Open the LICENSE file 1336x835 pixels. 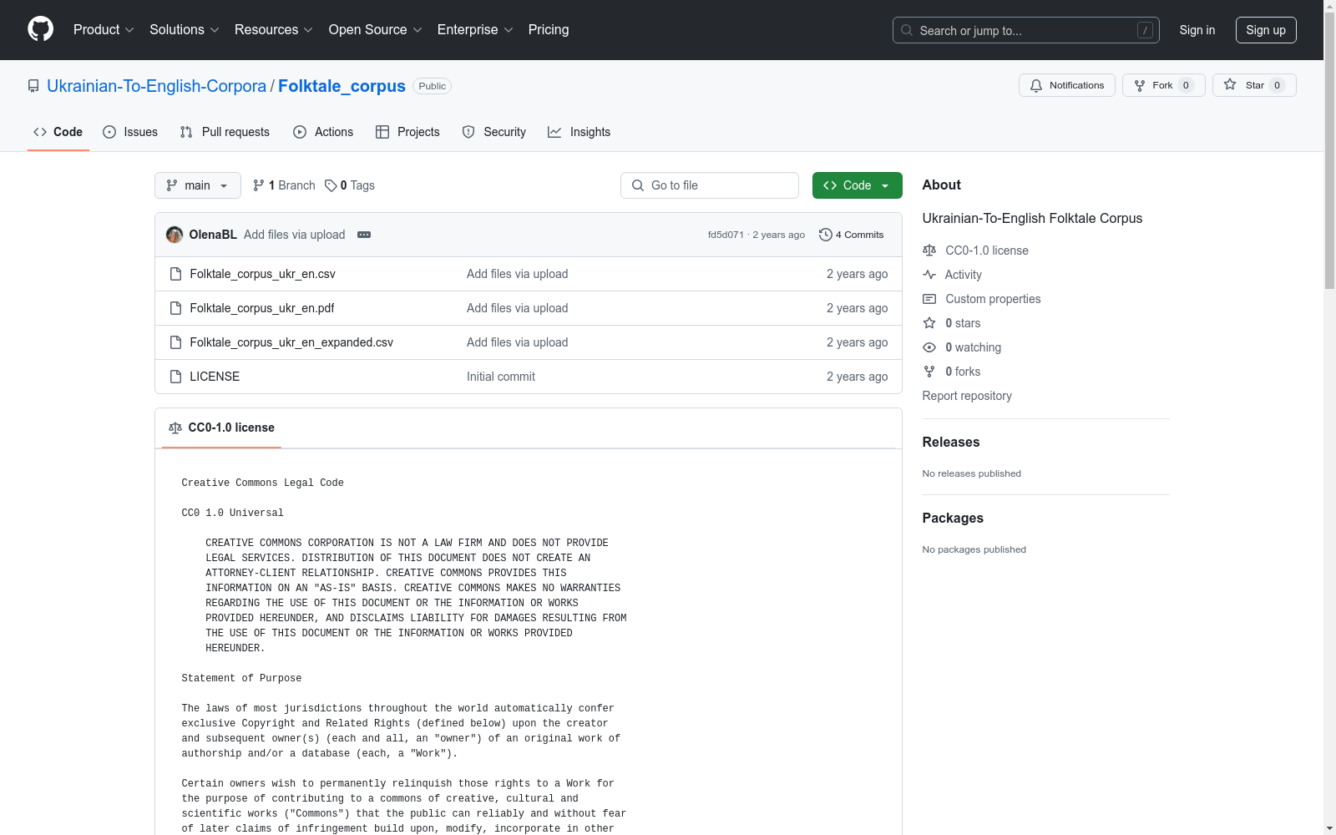tap(215, 377)
